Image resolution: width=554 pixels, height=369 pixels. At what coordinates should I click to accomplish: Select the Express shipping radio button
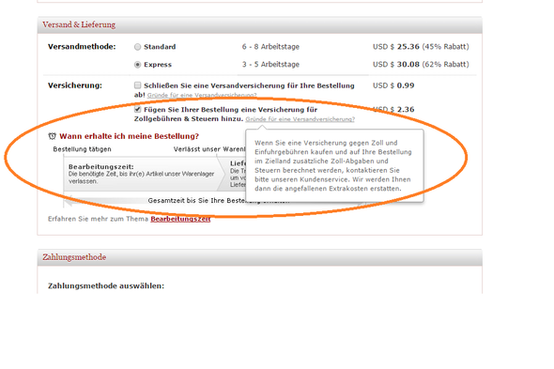tap(137, 65)
